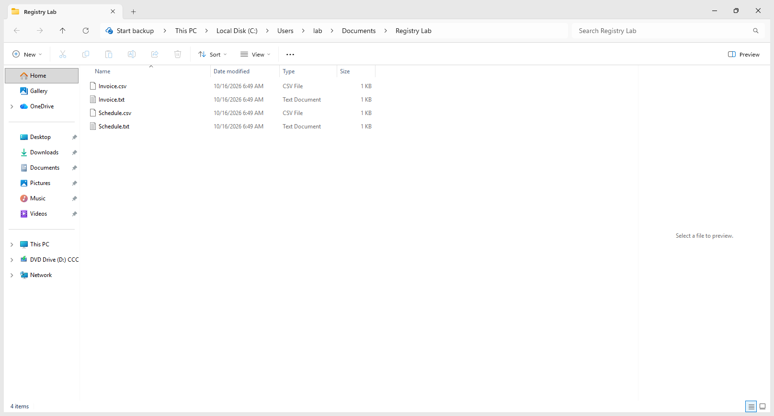Click the search magnifier icon
Viewport: 774px width, 416px height.
tap(756, 31)
